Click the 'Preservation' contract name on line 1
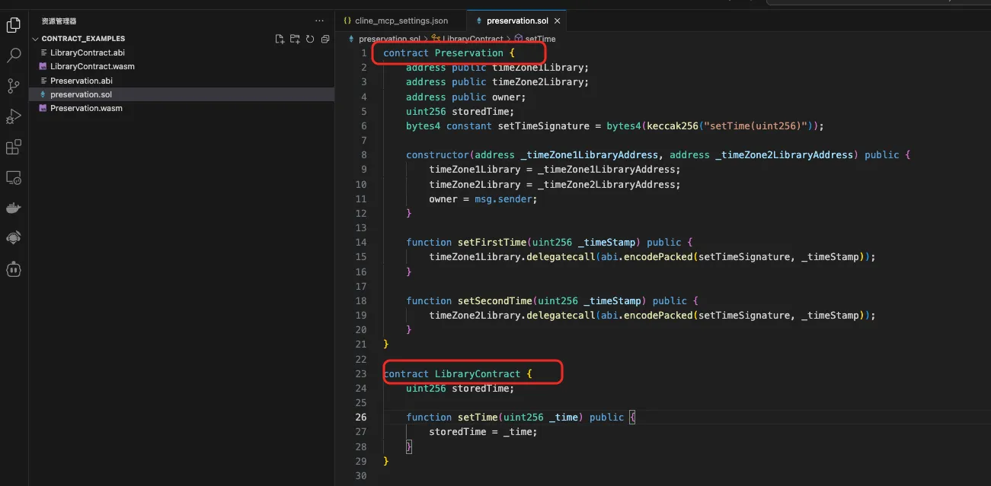This screenshot has width=991, height=486. tap(469, 53)
